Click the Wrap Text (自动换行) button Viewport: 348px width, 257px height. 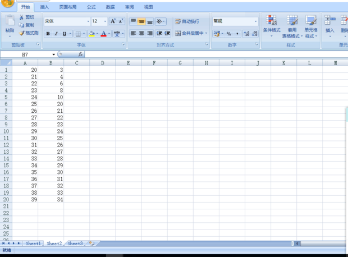point(187,21)
